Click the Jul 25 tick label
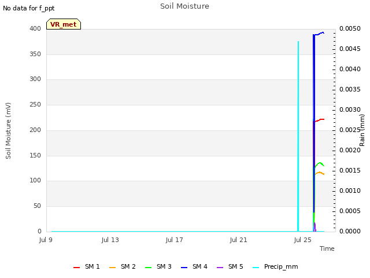The height and width of the screenshot is (278, 370). [x=303, y=240]
